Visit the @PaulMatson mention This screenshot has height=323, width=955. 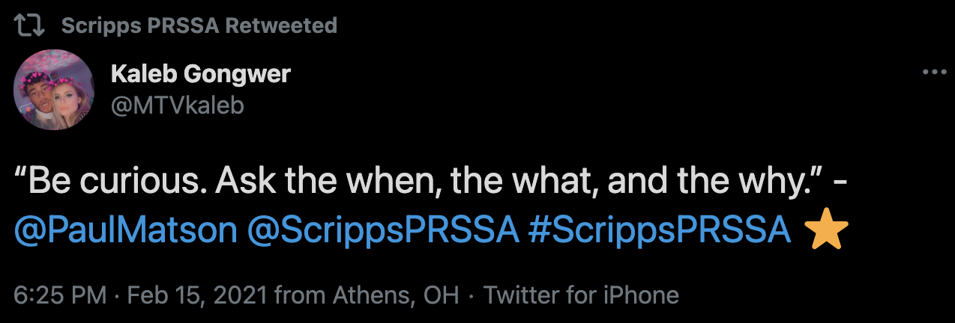125,233
